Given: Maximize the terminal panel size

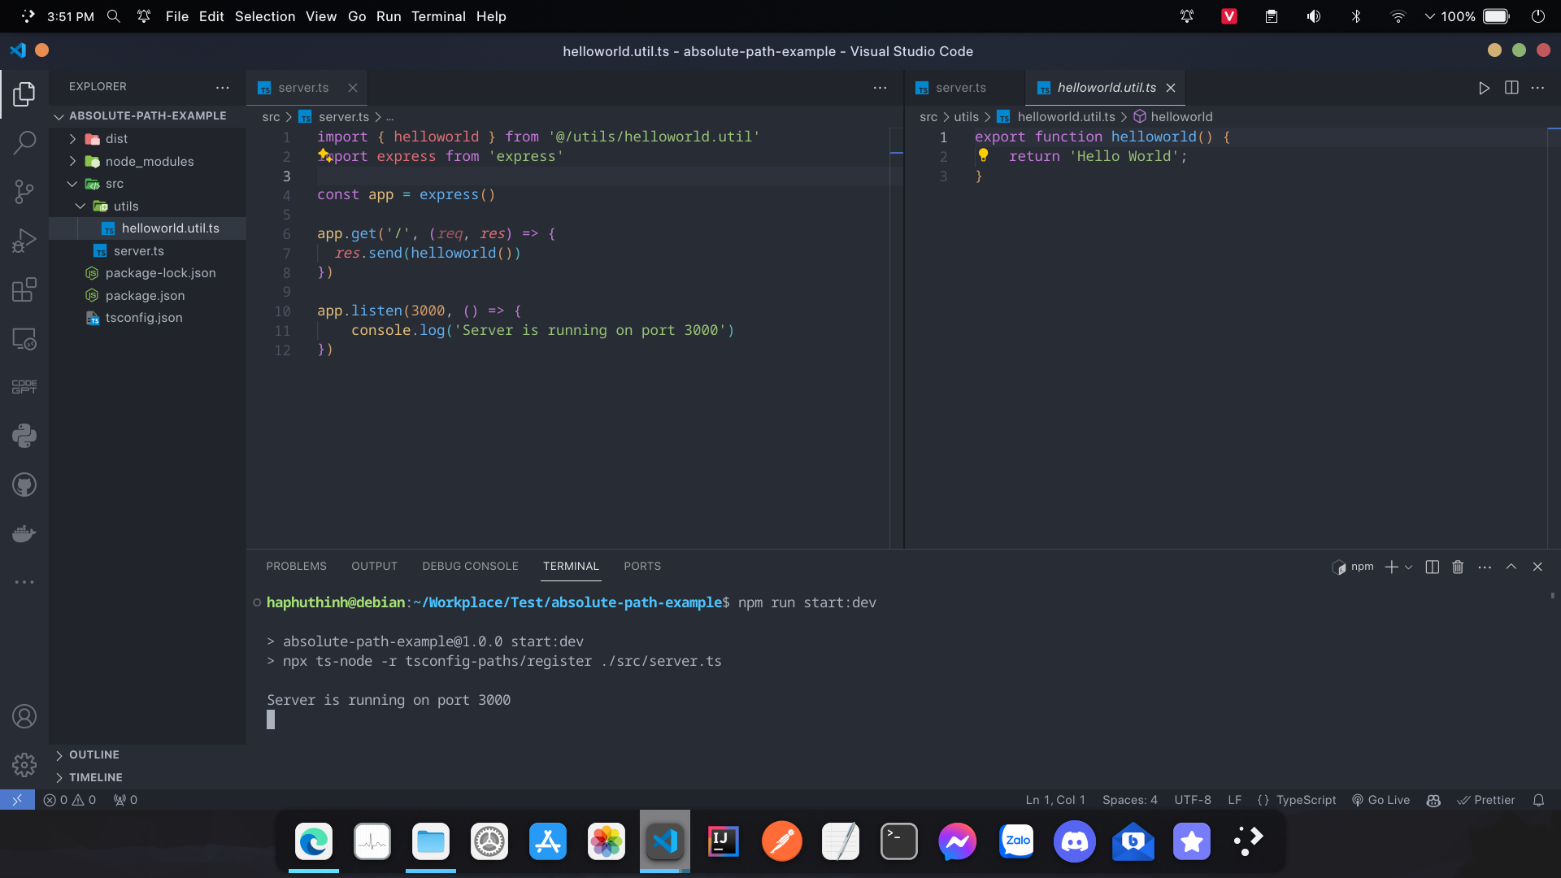Looking at the screenshot, I should tap(1511, 567).
